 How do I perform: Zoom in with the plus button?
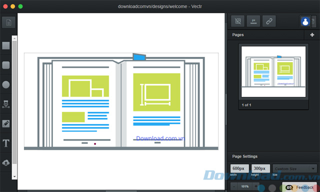pos(255,186)
